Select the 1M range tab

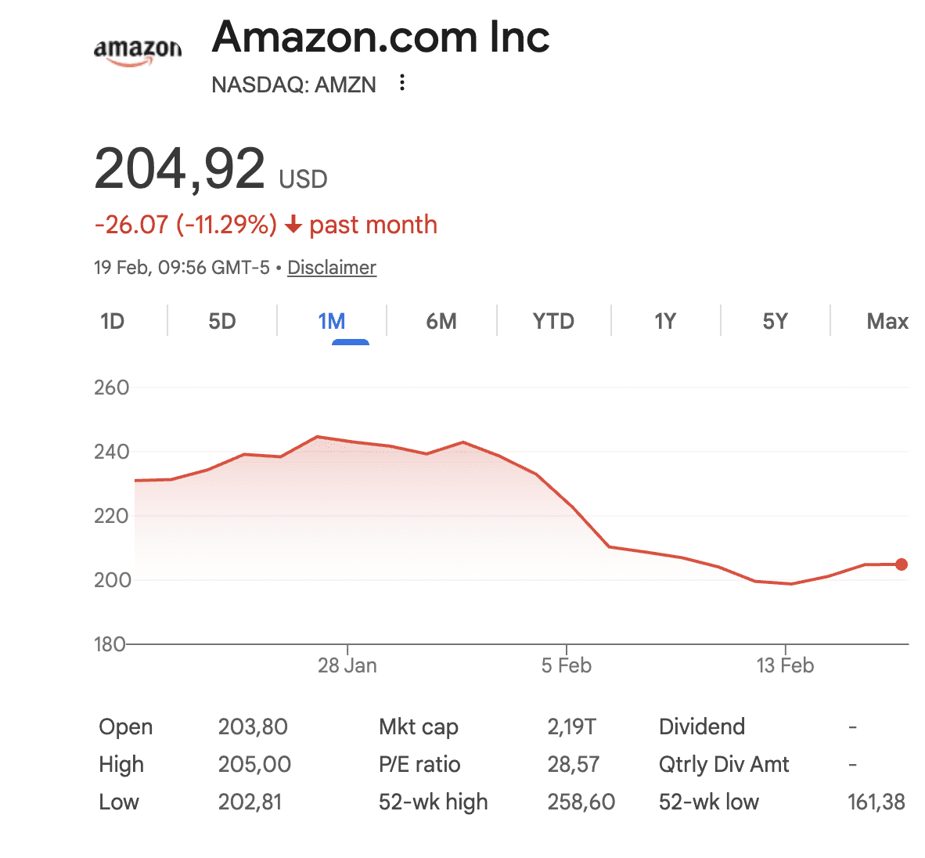pyautogui.click(x=332, y=322)
